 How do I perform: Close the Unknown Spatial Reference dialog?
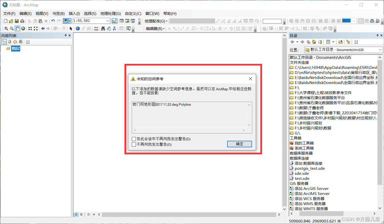coord(250,79)
